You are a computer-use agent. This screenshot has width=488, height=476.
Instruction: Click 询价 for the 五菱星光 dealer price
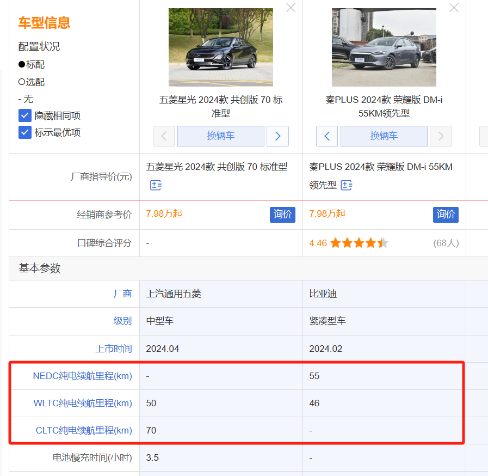(282, 215)
